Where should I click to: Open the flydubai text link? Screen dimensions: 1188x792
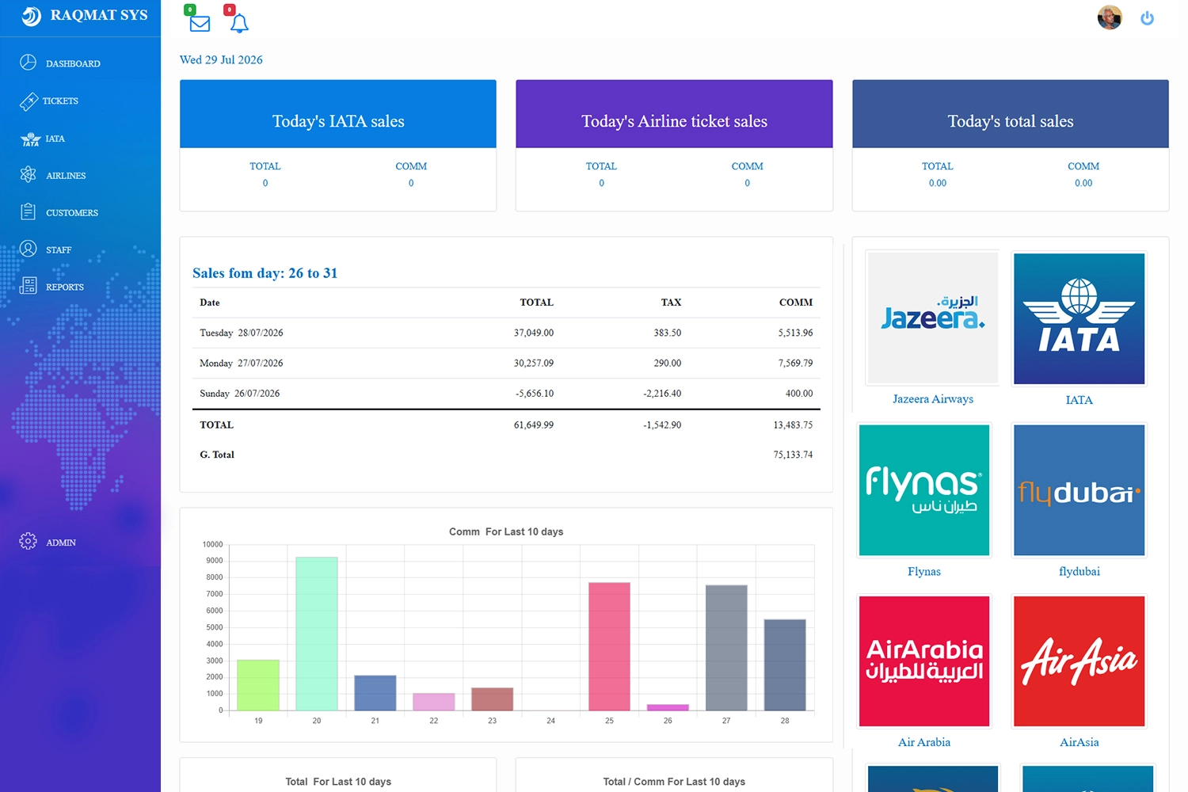coord(1079,571)
